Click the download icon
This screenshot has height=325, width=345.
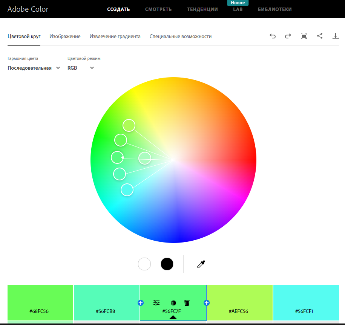(x=336, y=36)
